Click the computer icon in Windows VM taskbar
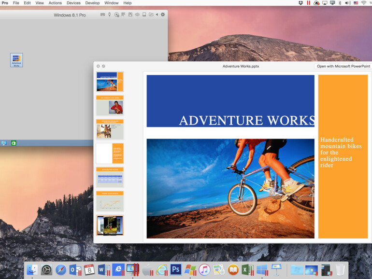 [4, 143]
